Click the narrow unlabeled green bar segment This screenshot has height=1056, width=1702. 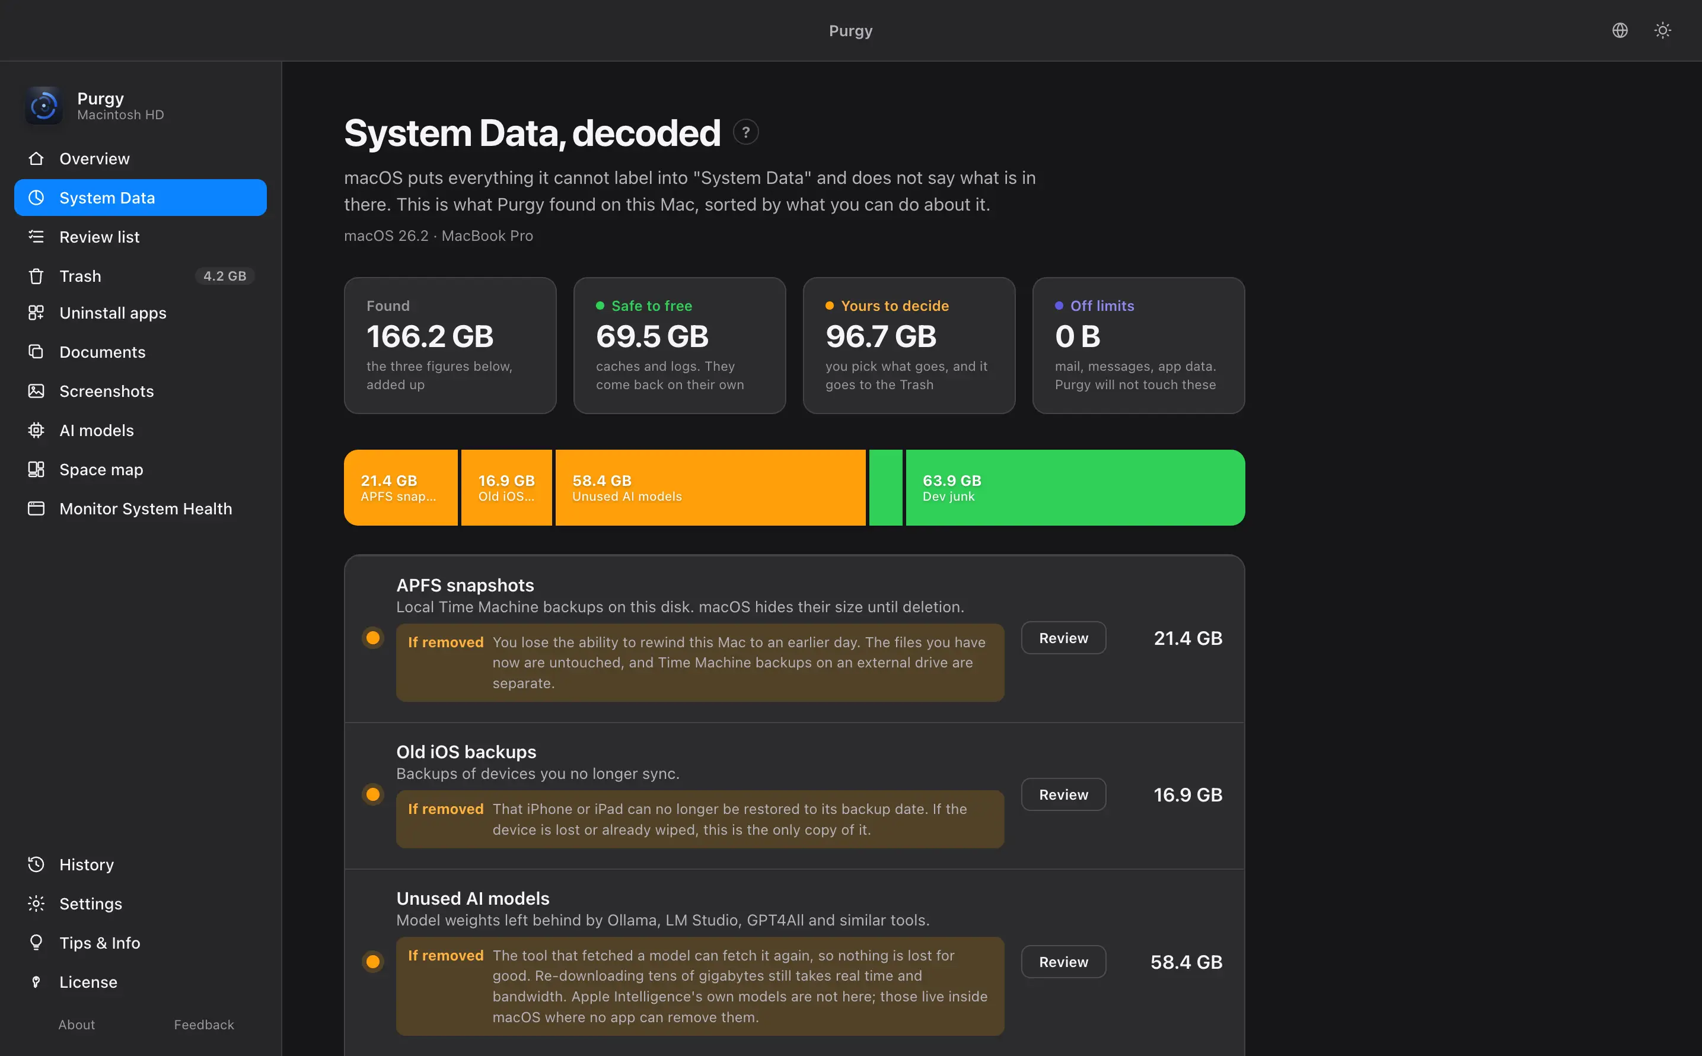[885, 488]
